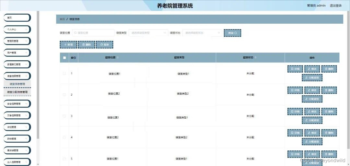
Task: Click the batch 删除 button above the table
Action: point(87,45)
